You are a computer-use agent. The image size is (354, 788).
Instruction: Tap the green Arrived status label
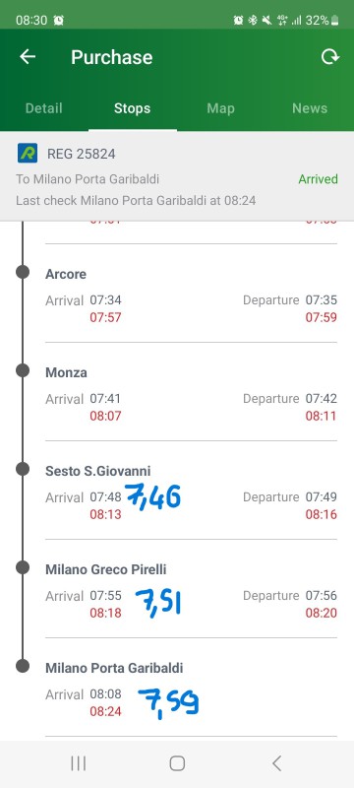[318, 179]
